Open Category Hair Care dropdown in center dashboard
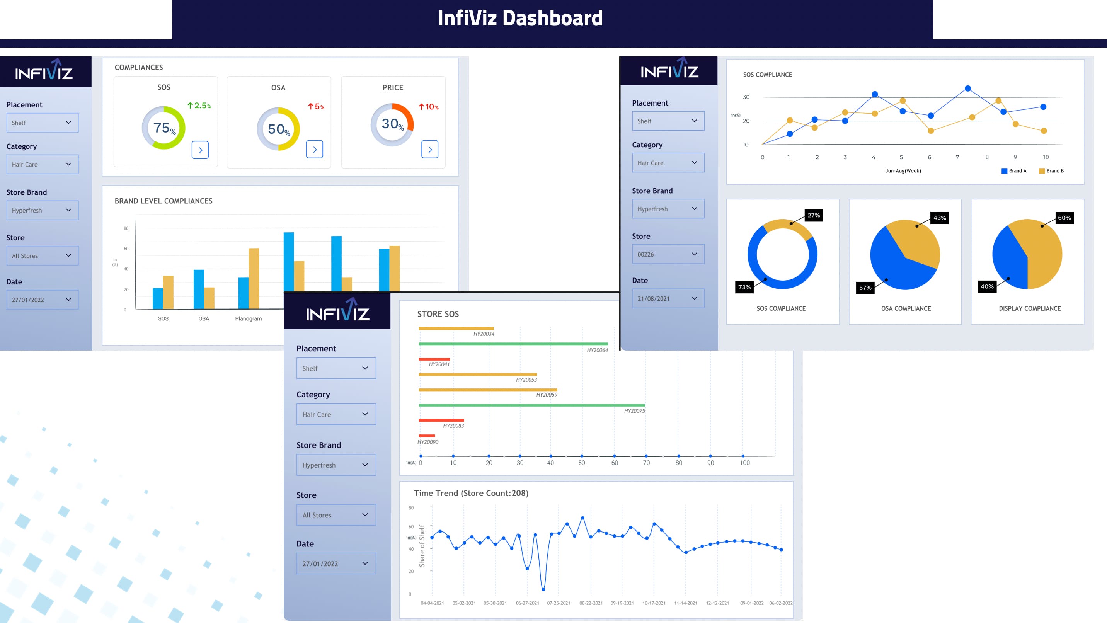1107x623 pixels. [x=336, y=414]
